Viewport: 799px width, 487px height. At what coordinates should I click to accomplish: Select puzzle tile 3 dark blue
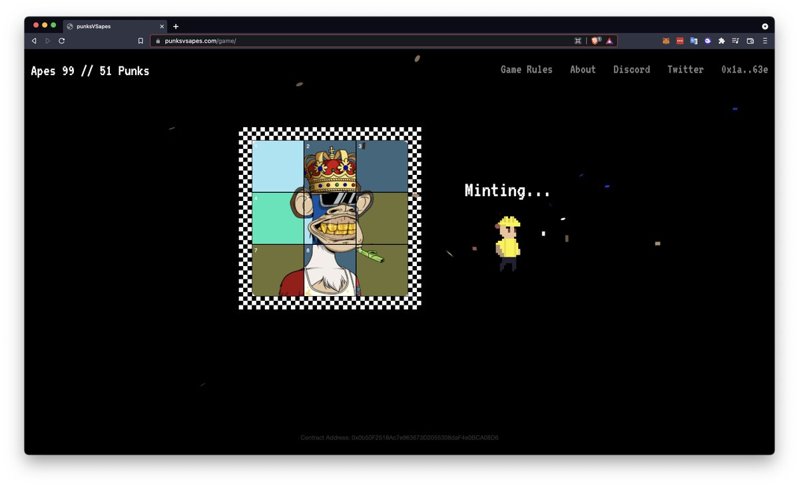click(382, 166)
